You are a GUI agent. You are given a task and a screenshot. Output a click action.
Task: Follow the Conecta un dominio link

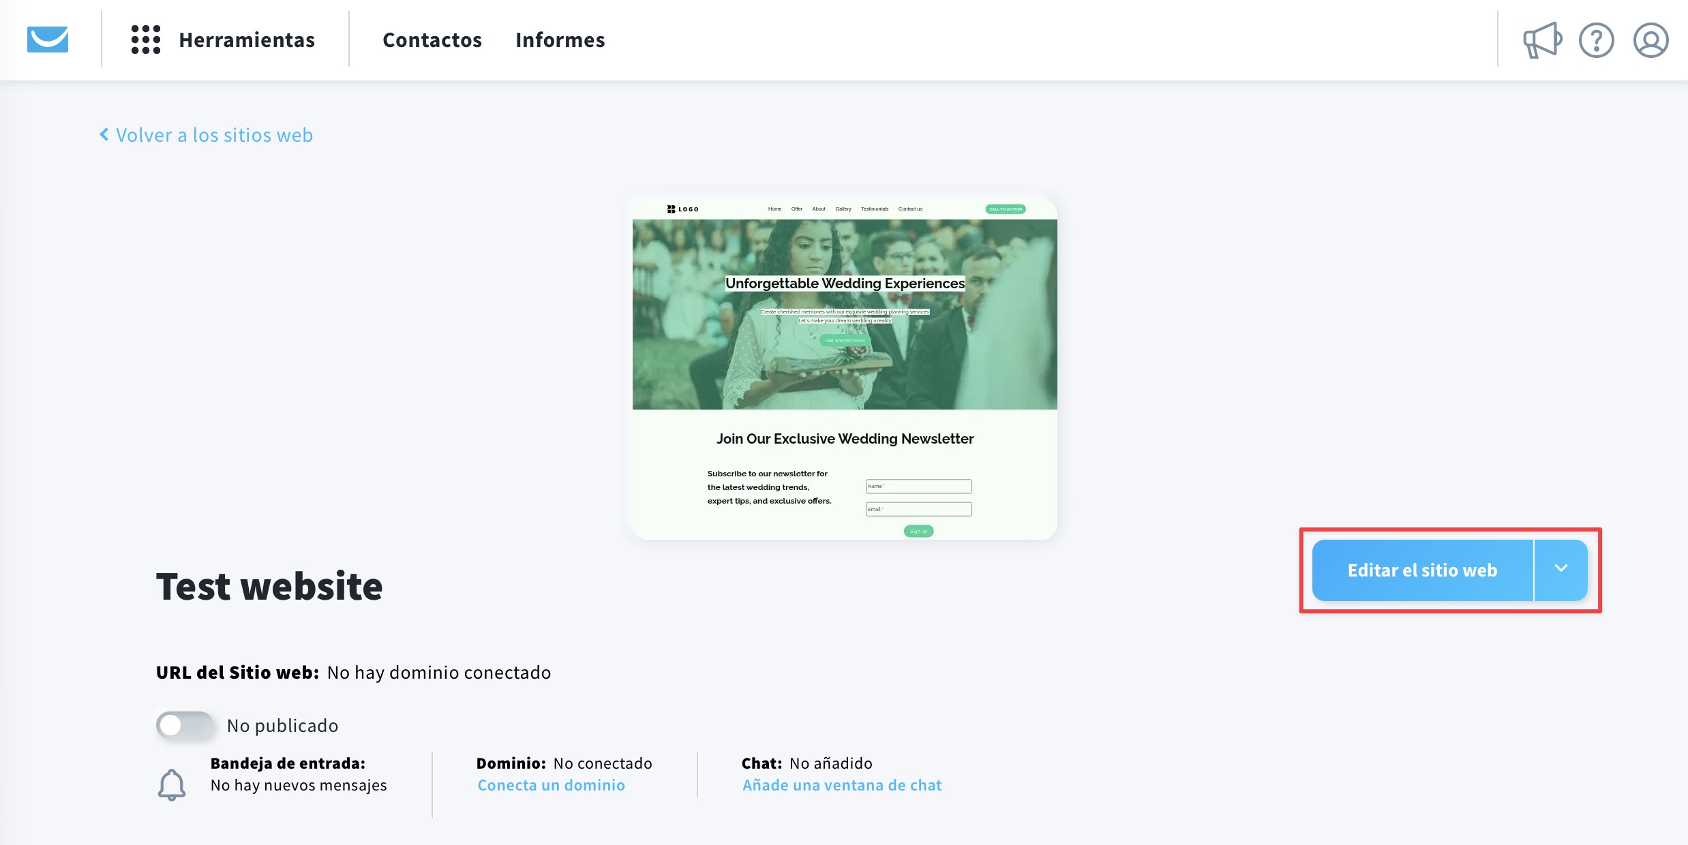551,785
